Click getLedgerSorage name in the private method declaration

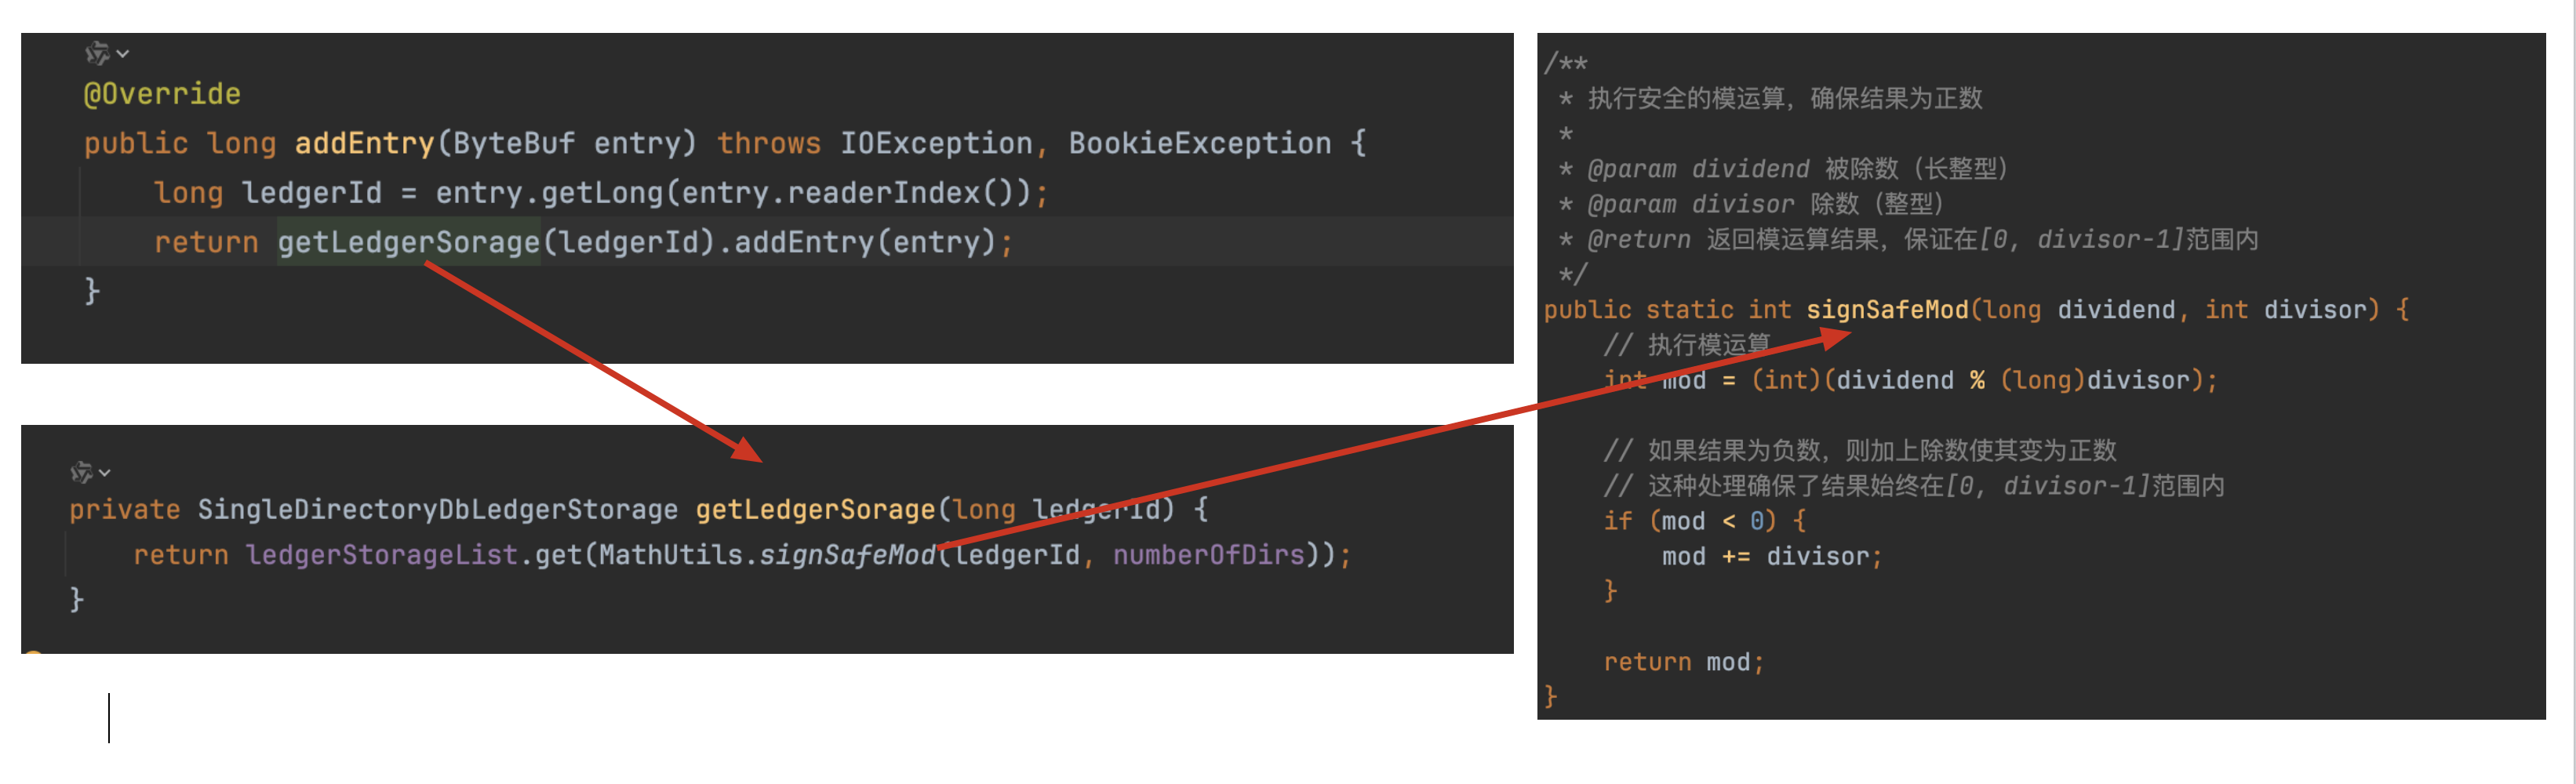(815, 510)
